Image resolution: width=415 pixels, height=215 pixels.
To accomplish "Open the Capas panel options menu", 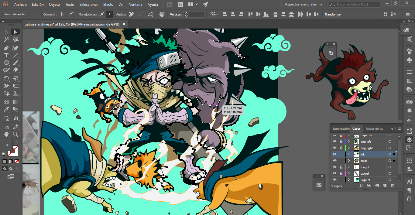I will pos(399,129).
